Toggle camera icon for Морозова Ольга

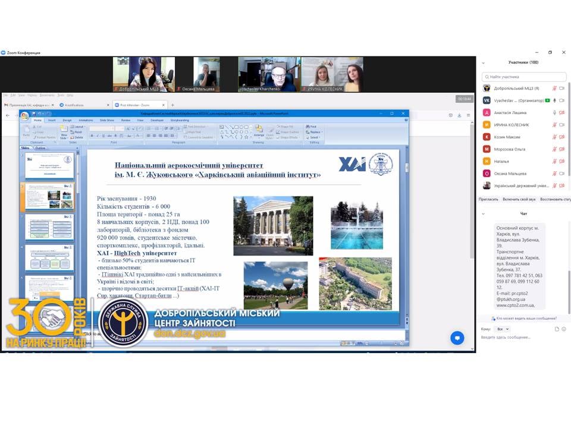tap(562, 149)
